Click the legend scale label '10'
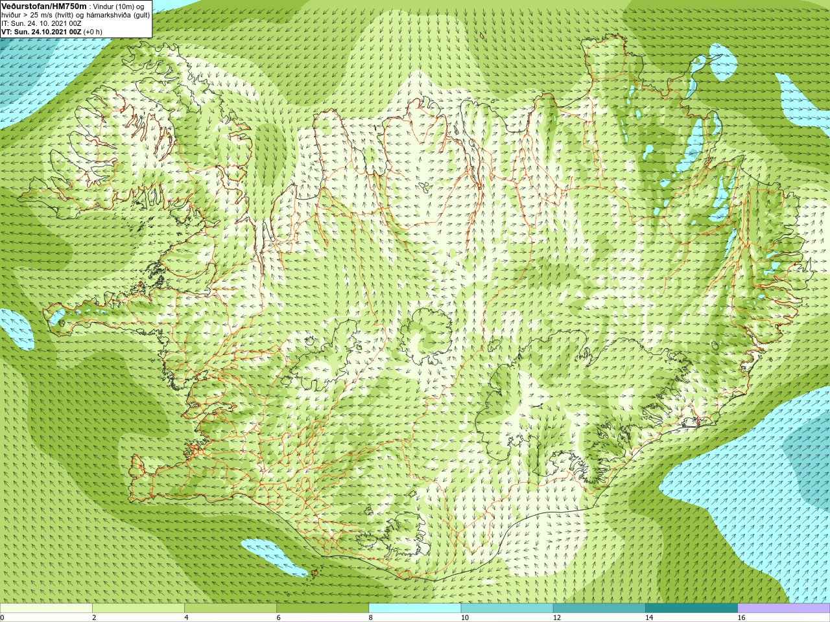 [465, 617]
